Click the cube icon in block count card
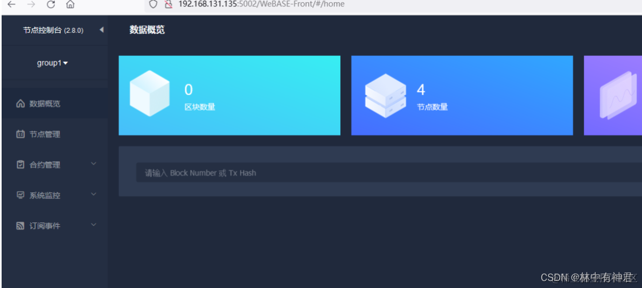This screenshot has width=642, height=288. point(149,93)
